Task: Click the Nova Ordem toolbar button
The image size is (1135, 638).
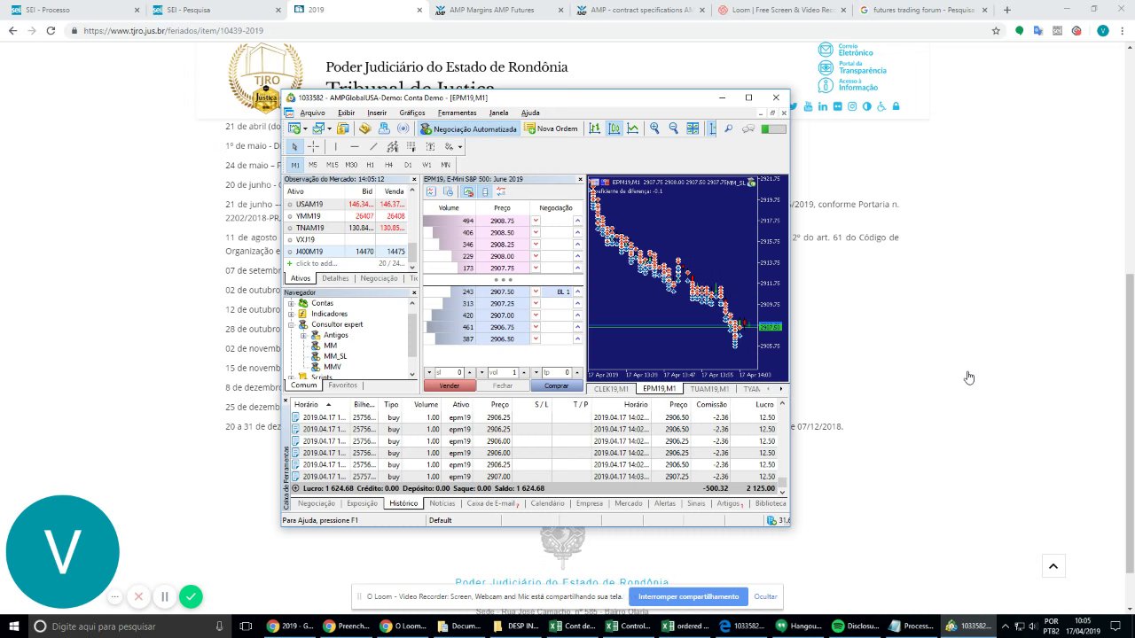Action: pos(552,128)
